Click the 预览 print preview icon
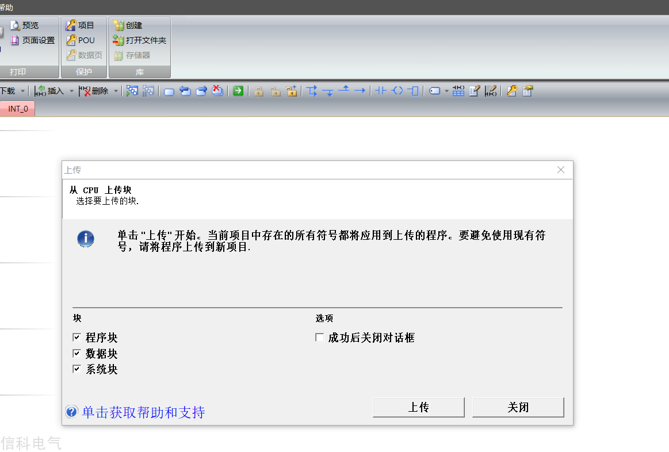Image resolution: width=669 pixels, height=452 pixels. (16, 25)
